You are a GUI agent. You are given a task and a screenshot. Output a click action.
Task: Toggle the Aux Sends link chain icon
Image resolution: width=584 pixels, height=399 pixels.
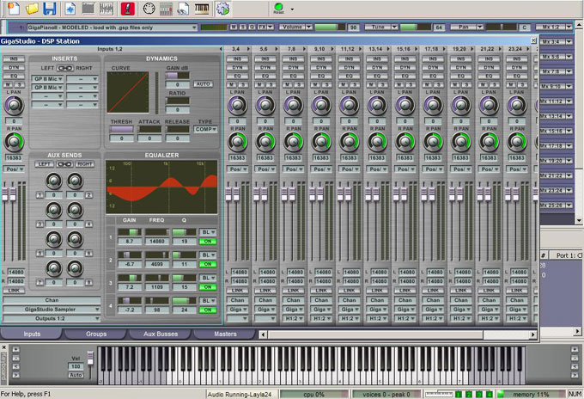point(64,164)
